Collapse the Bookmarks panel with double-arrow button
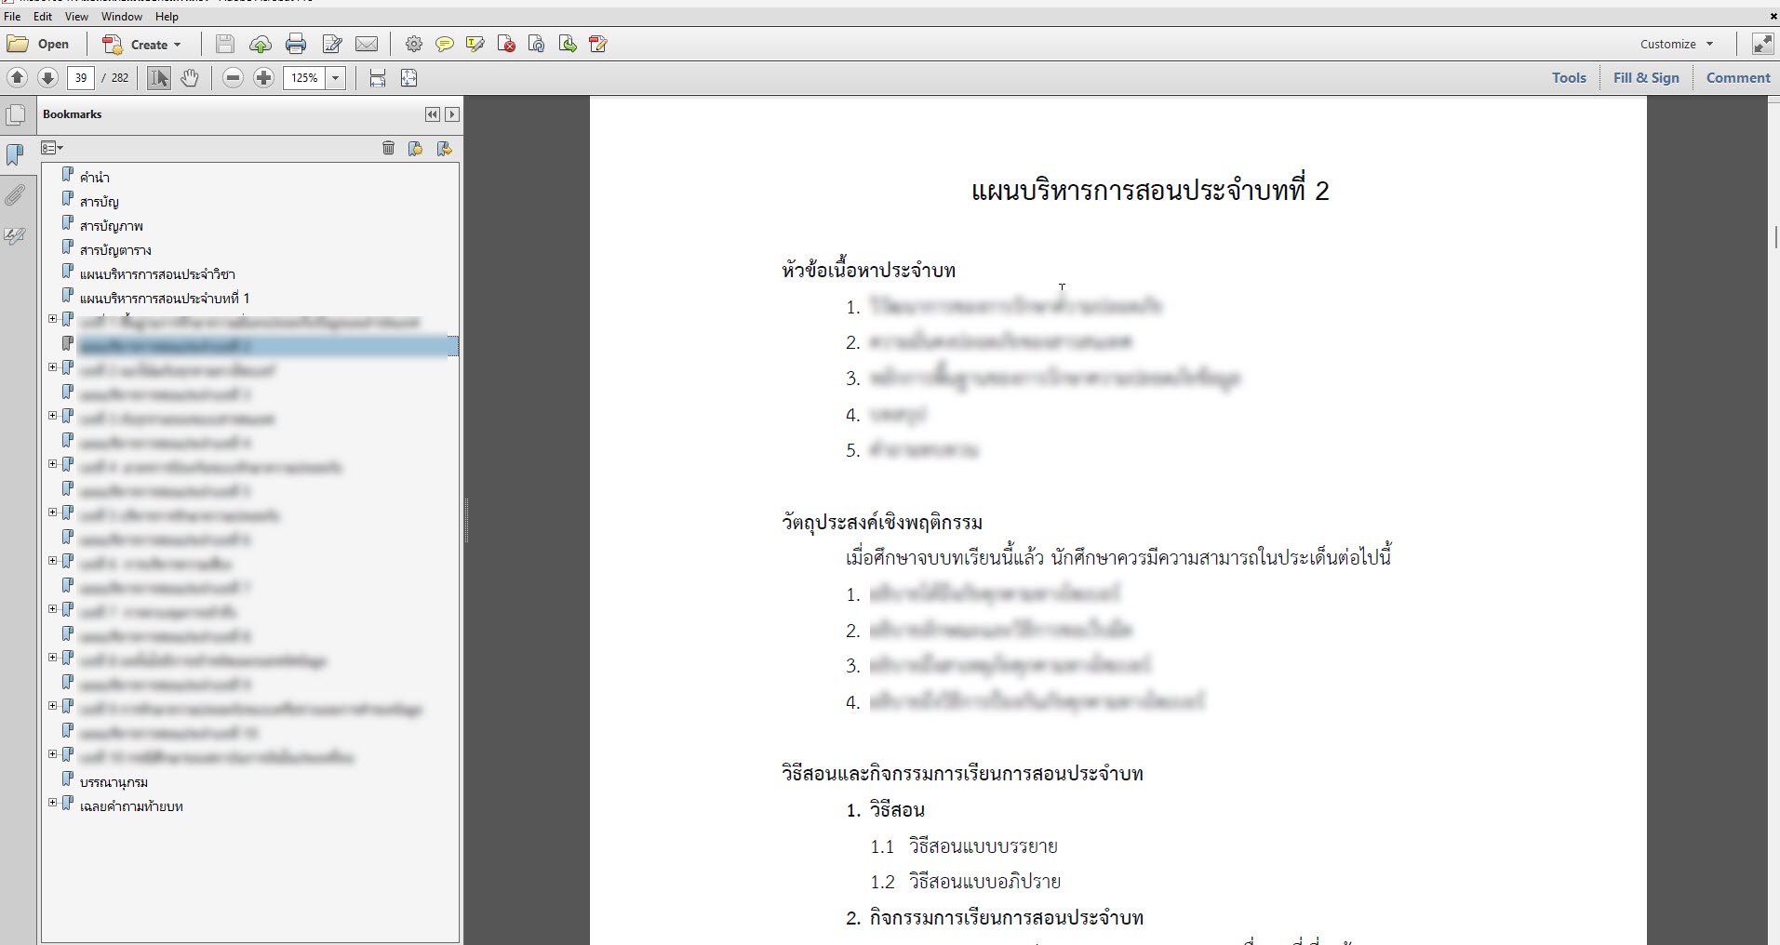 click(433, 114)
